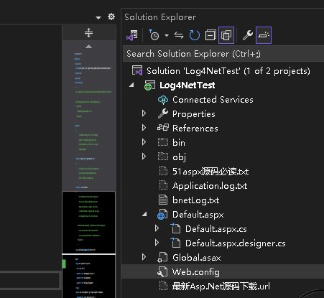Viewport: 324px width, 298px height.
Task: Select Default.aspx page
Action: [x=198, y=215]
